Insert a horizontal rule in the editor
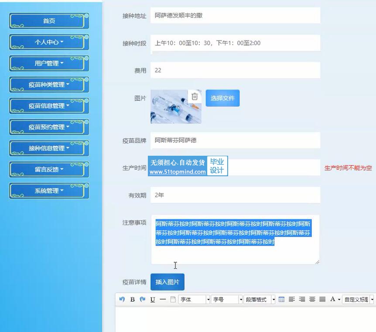Image resolution: width=376 pixels, height=332 pixels. [163, 299]
